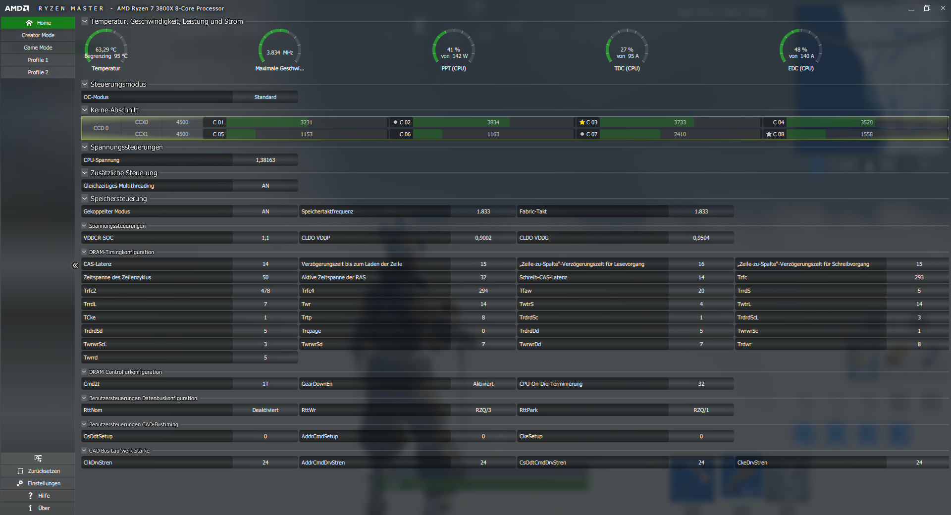The image size is (951, 515).
Task: Click Gekoppelter Modus AN value
Action: point(265,211)
